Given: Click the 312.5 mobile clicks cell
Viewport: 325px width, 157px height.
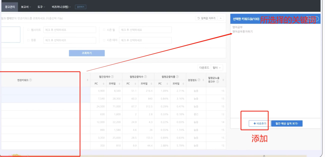Looking at the screenshot, I should coord(146,106).
